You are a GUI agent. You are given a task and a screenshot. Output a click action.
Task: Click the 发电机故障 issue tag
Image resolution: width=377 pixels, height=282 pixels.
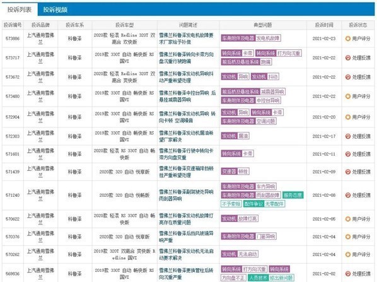(x=268, y=38)
